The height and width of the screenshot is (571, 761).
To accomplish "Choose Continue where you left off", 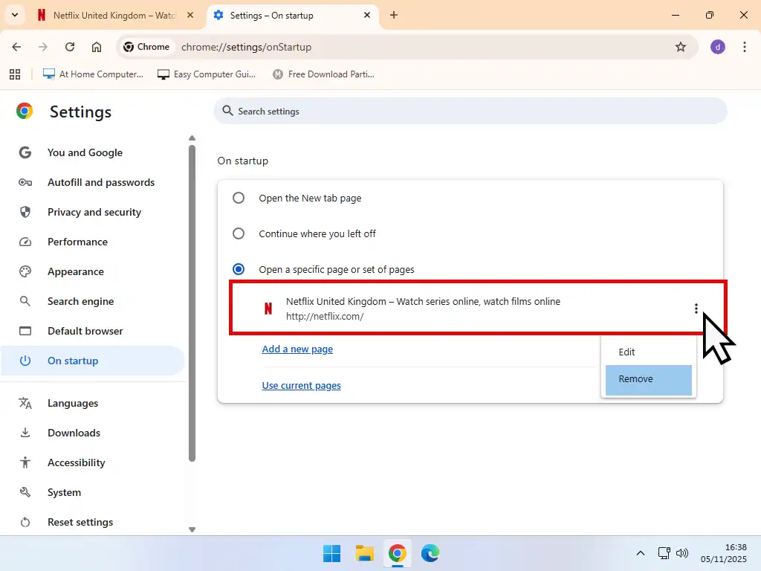I will 238,233.
